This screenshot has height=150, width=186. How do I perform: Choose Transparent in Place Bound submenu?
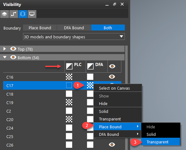161,142
